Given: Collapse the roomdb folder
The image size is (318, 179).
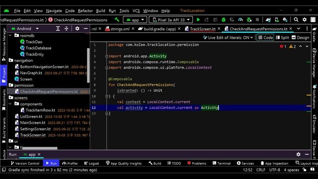Looking at the screenshot, I should point(10,35).
